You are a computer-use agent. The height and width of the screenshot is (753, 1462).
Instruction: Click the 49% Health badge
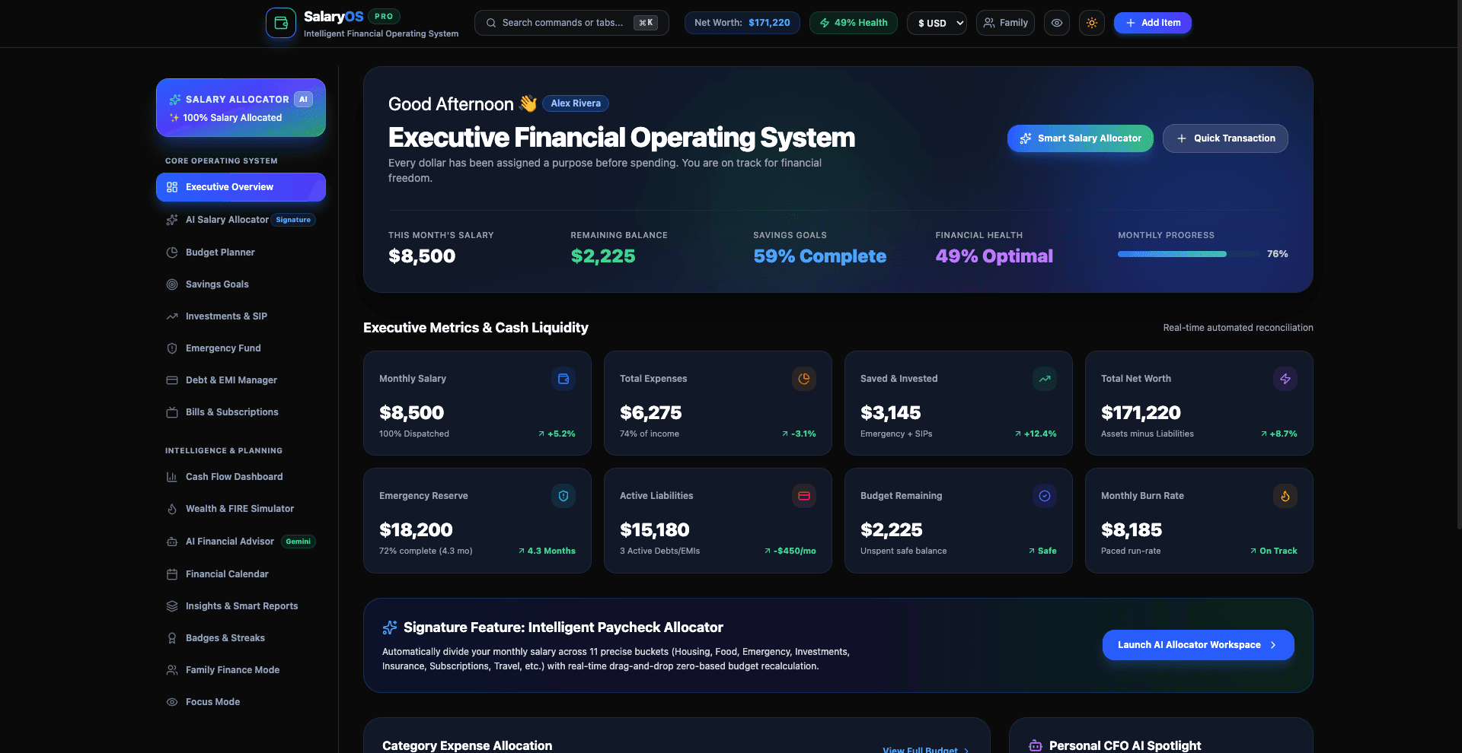click(854, 23)
